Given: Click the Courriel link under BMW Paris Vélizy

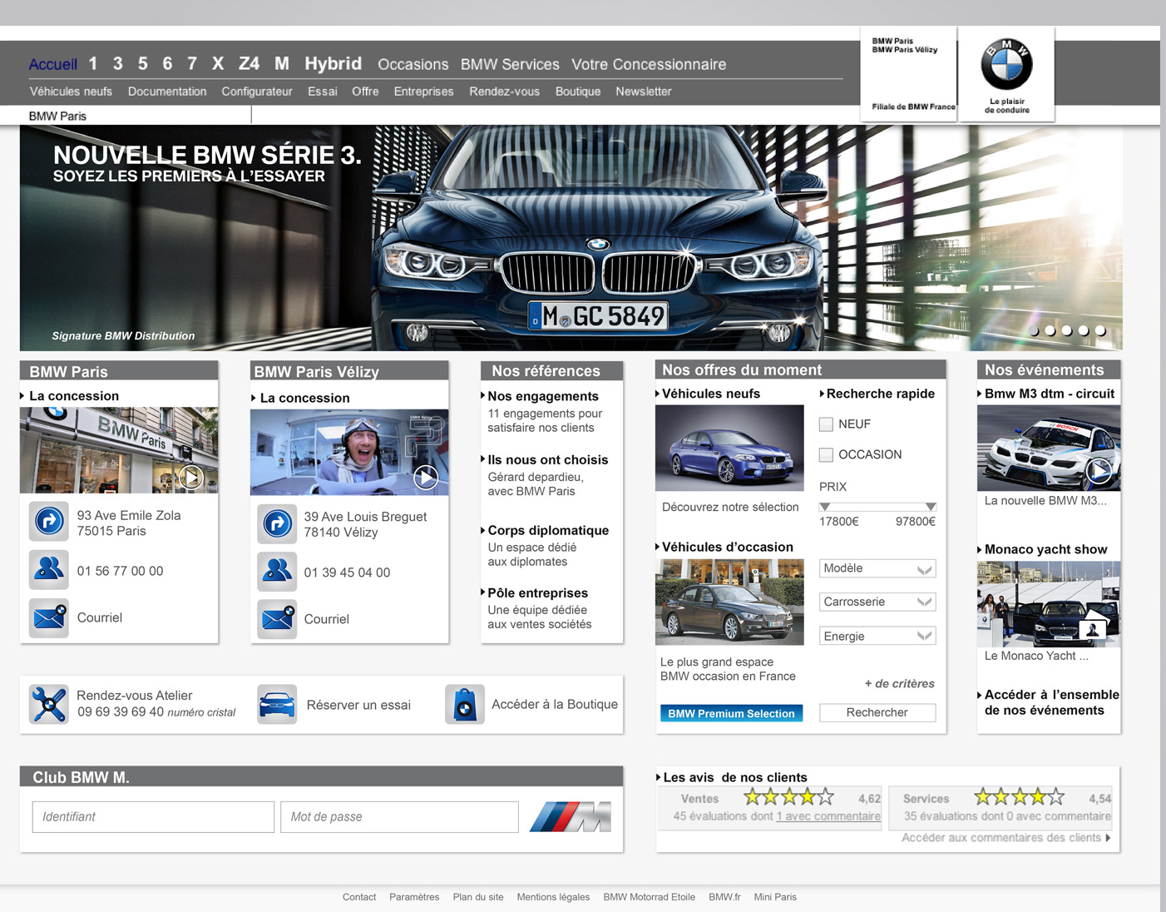Looking at the screenshot, I should tap(326, 619).
